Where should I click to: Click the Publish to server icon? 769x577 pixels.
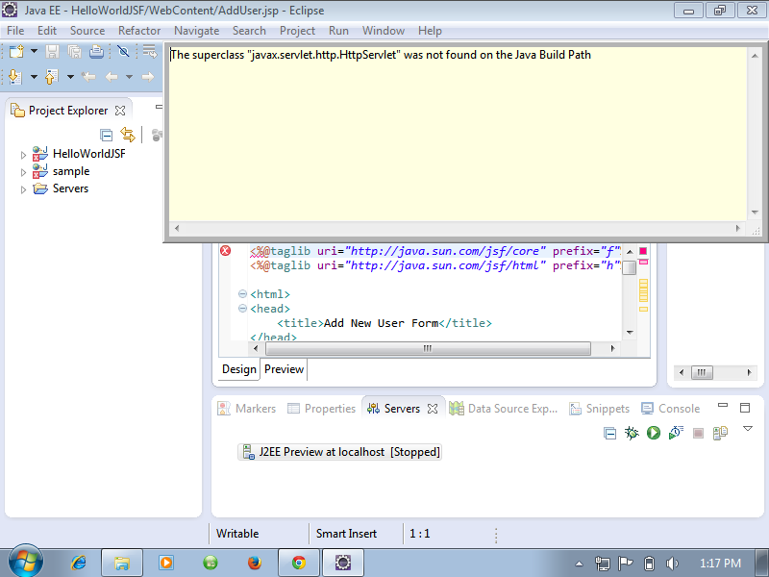pos(720,433)
